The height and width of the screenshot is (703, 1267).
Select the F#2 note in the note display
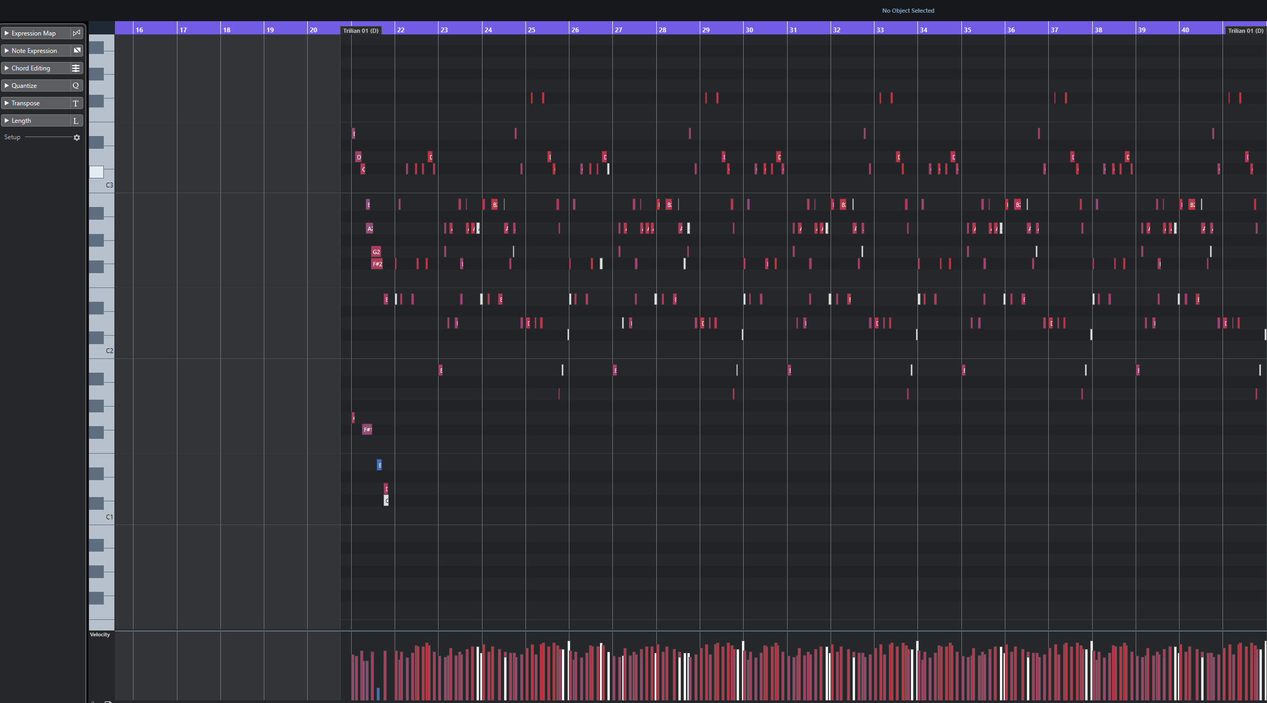click(x=377, y=264)
